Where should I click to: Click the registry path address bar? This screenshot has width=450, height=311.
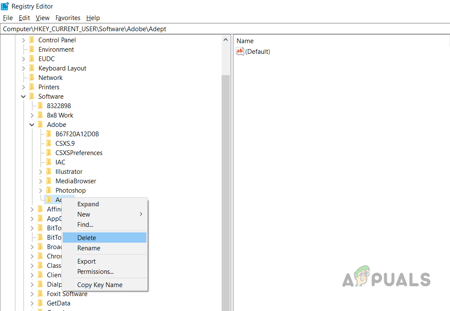(225, 29)
